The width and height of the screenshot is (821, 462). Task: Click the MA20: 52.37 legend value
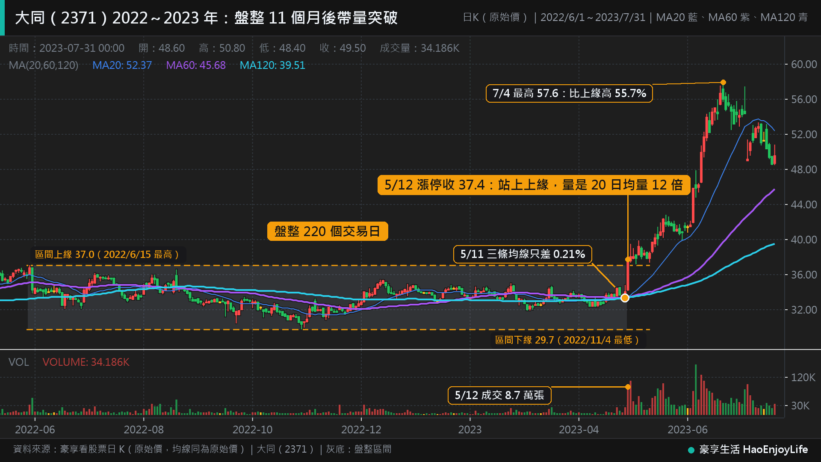point(122,65)
